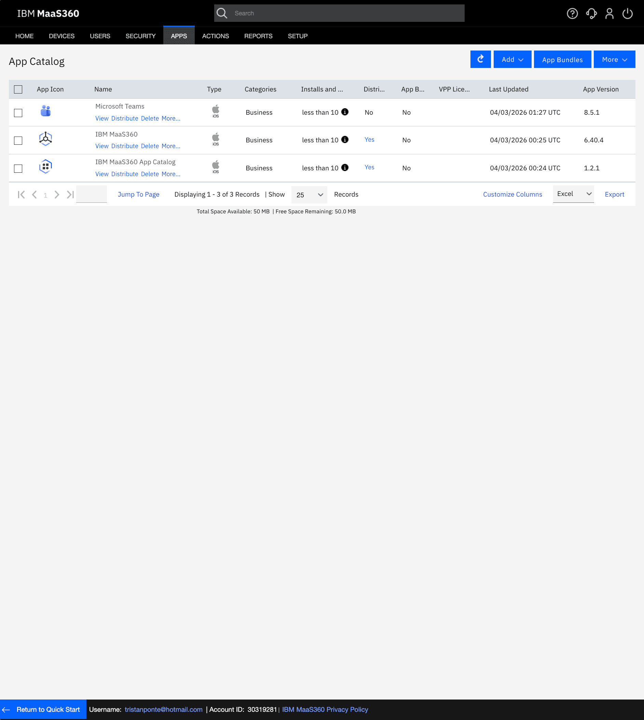Image resolution: width=644 pixels, height=720 pixels.
Task: Go to the previous page arrow
Action: 34,195
